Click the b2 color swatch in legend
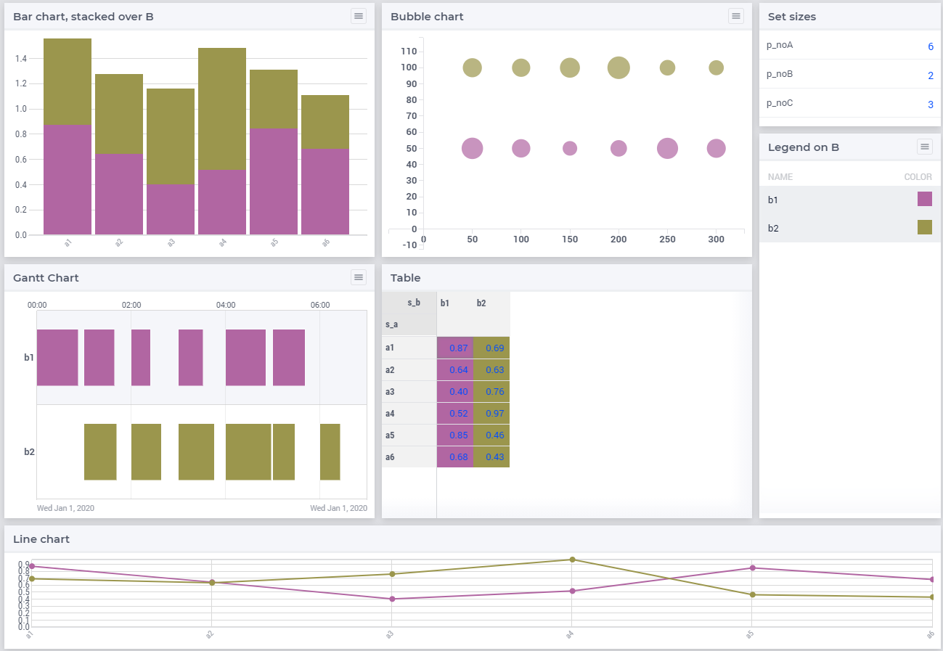 point(925,227)
